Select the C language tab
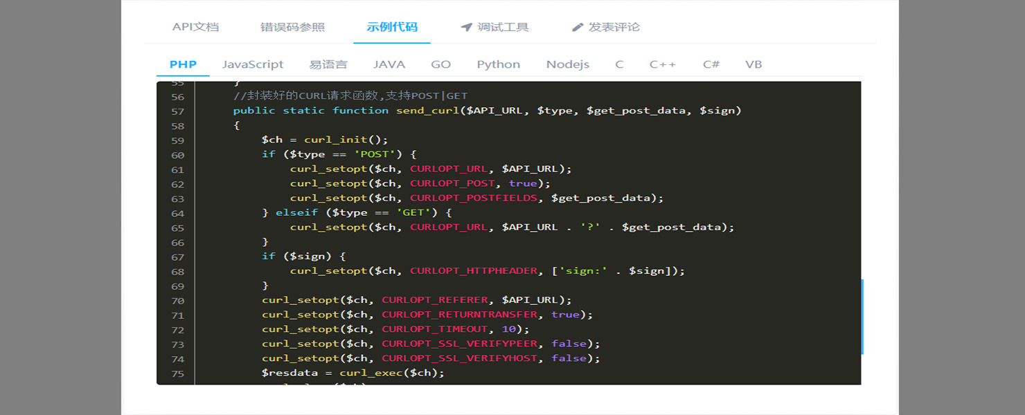The image size is (1025, 415). click(x=619, y=64)
